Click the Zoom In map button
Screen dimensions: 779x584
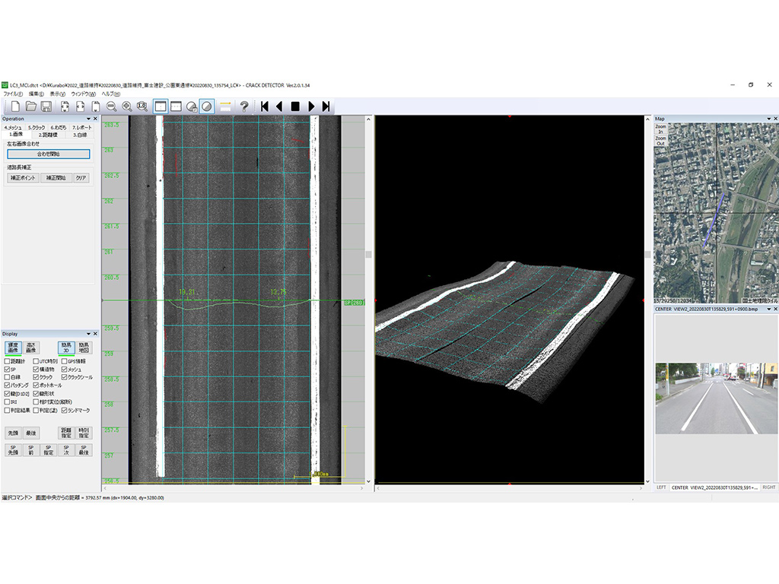(660, 129)
